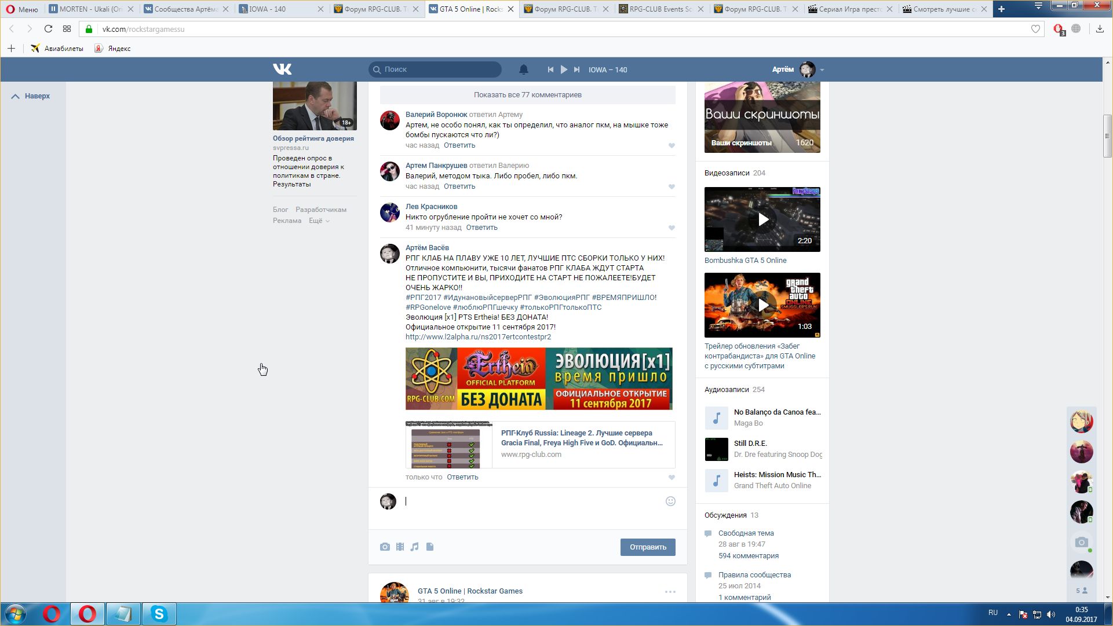Play the Smuggler's Run trailer video
The width and height of the screenshot is (1113, 626).
click(x=762, y=305)
